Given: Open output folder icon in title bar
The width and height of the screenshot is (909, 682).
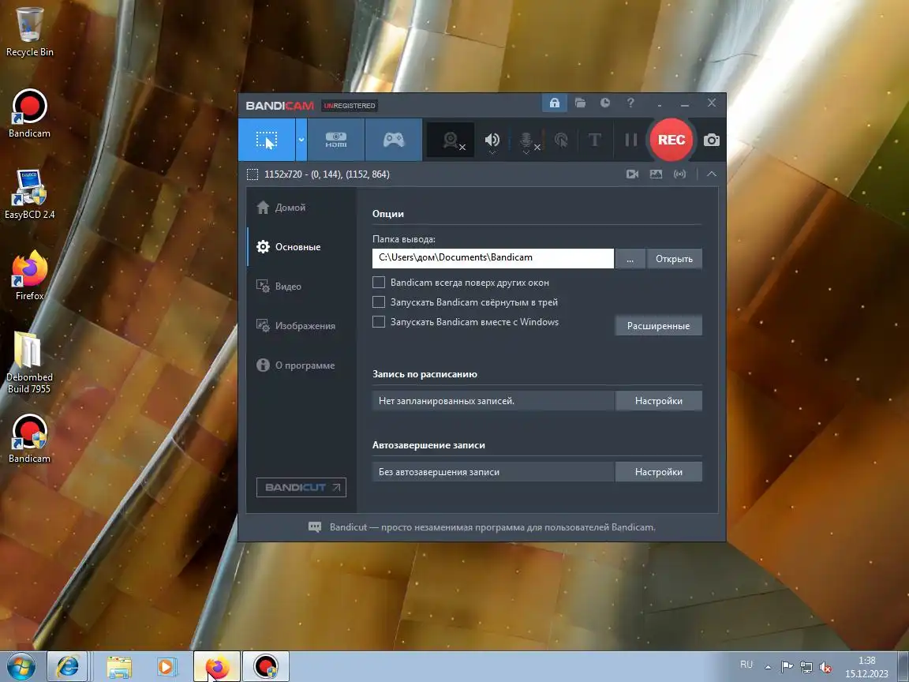Looking at the screenshot, I should 580,103.
